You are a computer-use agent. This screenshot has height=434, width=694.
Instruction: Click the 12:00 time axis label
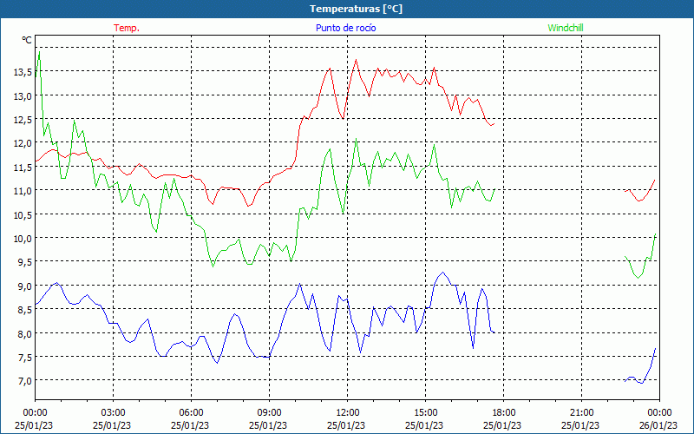tap(348, 413)
